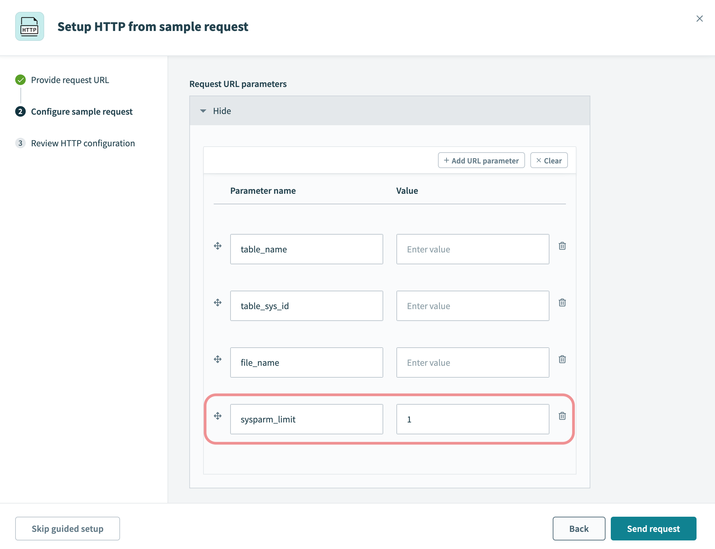The height and width of the screenshot is (549, 715).
Task: Enter a value in the table_name field
Action: coord(473,248)
